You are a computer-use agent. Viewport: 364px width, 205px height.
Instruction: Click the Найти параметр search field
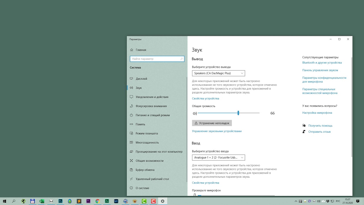coord(157,59)
